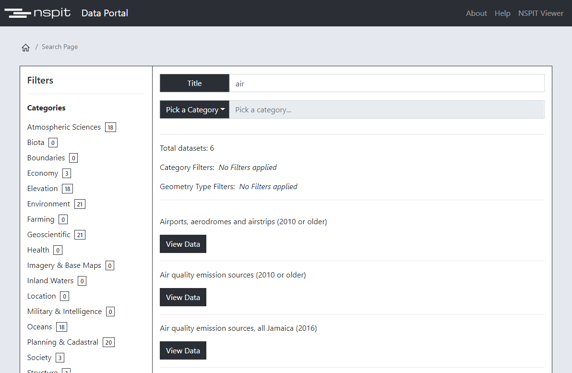Filter by Atmospheric Sciences category
The image size is (572, 373).
64,127
